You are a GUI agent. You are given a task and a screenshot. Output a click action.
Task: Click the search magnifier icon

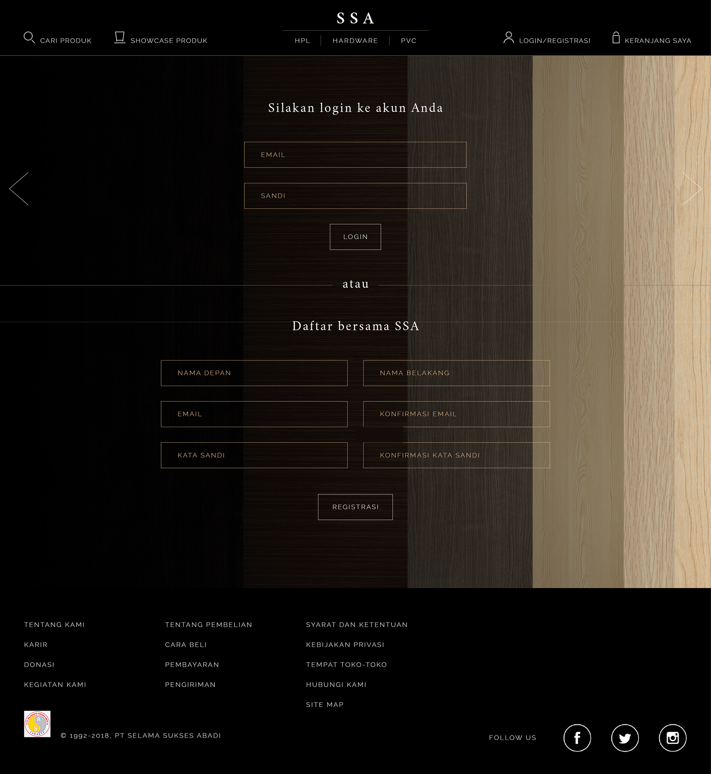tap(29, 37)
